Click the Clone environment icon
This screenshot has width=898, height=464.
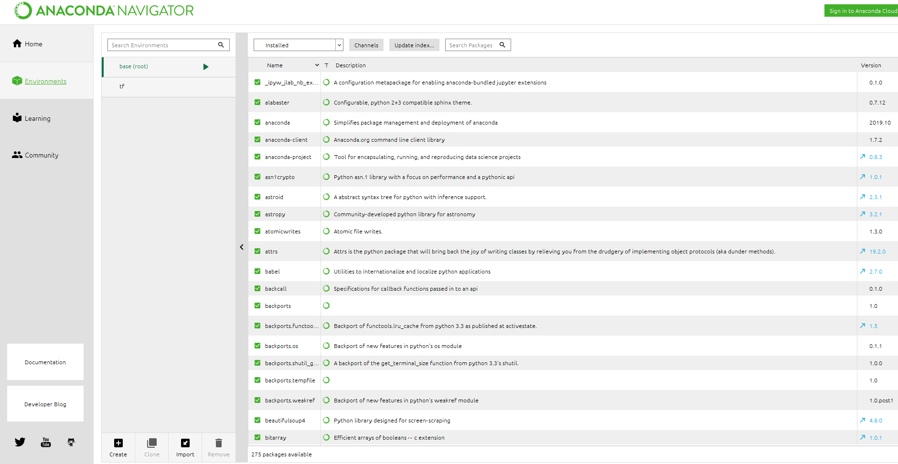pyautogui.click(x=152, y=443)
